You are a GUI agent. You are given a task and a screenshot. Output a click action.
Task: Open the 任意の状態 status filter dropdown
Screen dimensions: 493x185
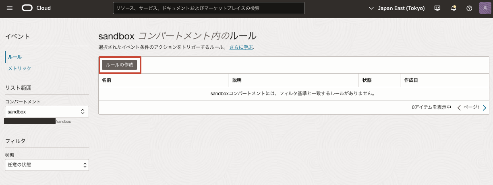(47, 165)
